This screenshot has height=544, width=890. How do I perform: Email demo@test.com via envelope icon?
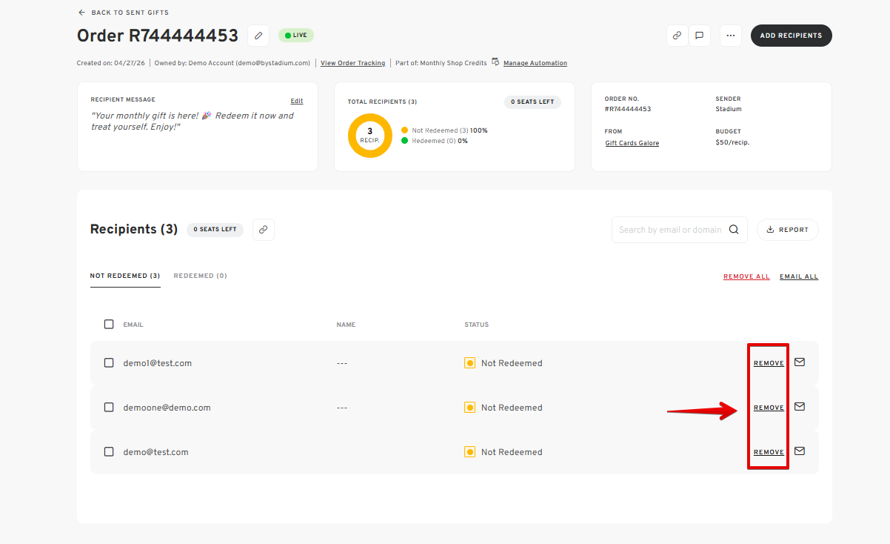tap(800, 451)
